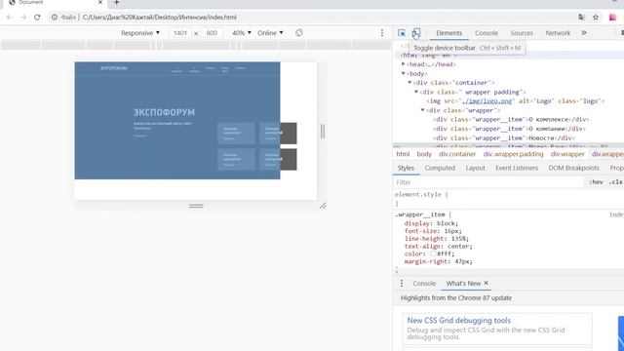Collapse the div wrapper padding node
This screenshot has height=351, width=624.
(x=416, y=92)
